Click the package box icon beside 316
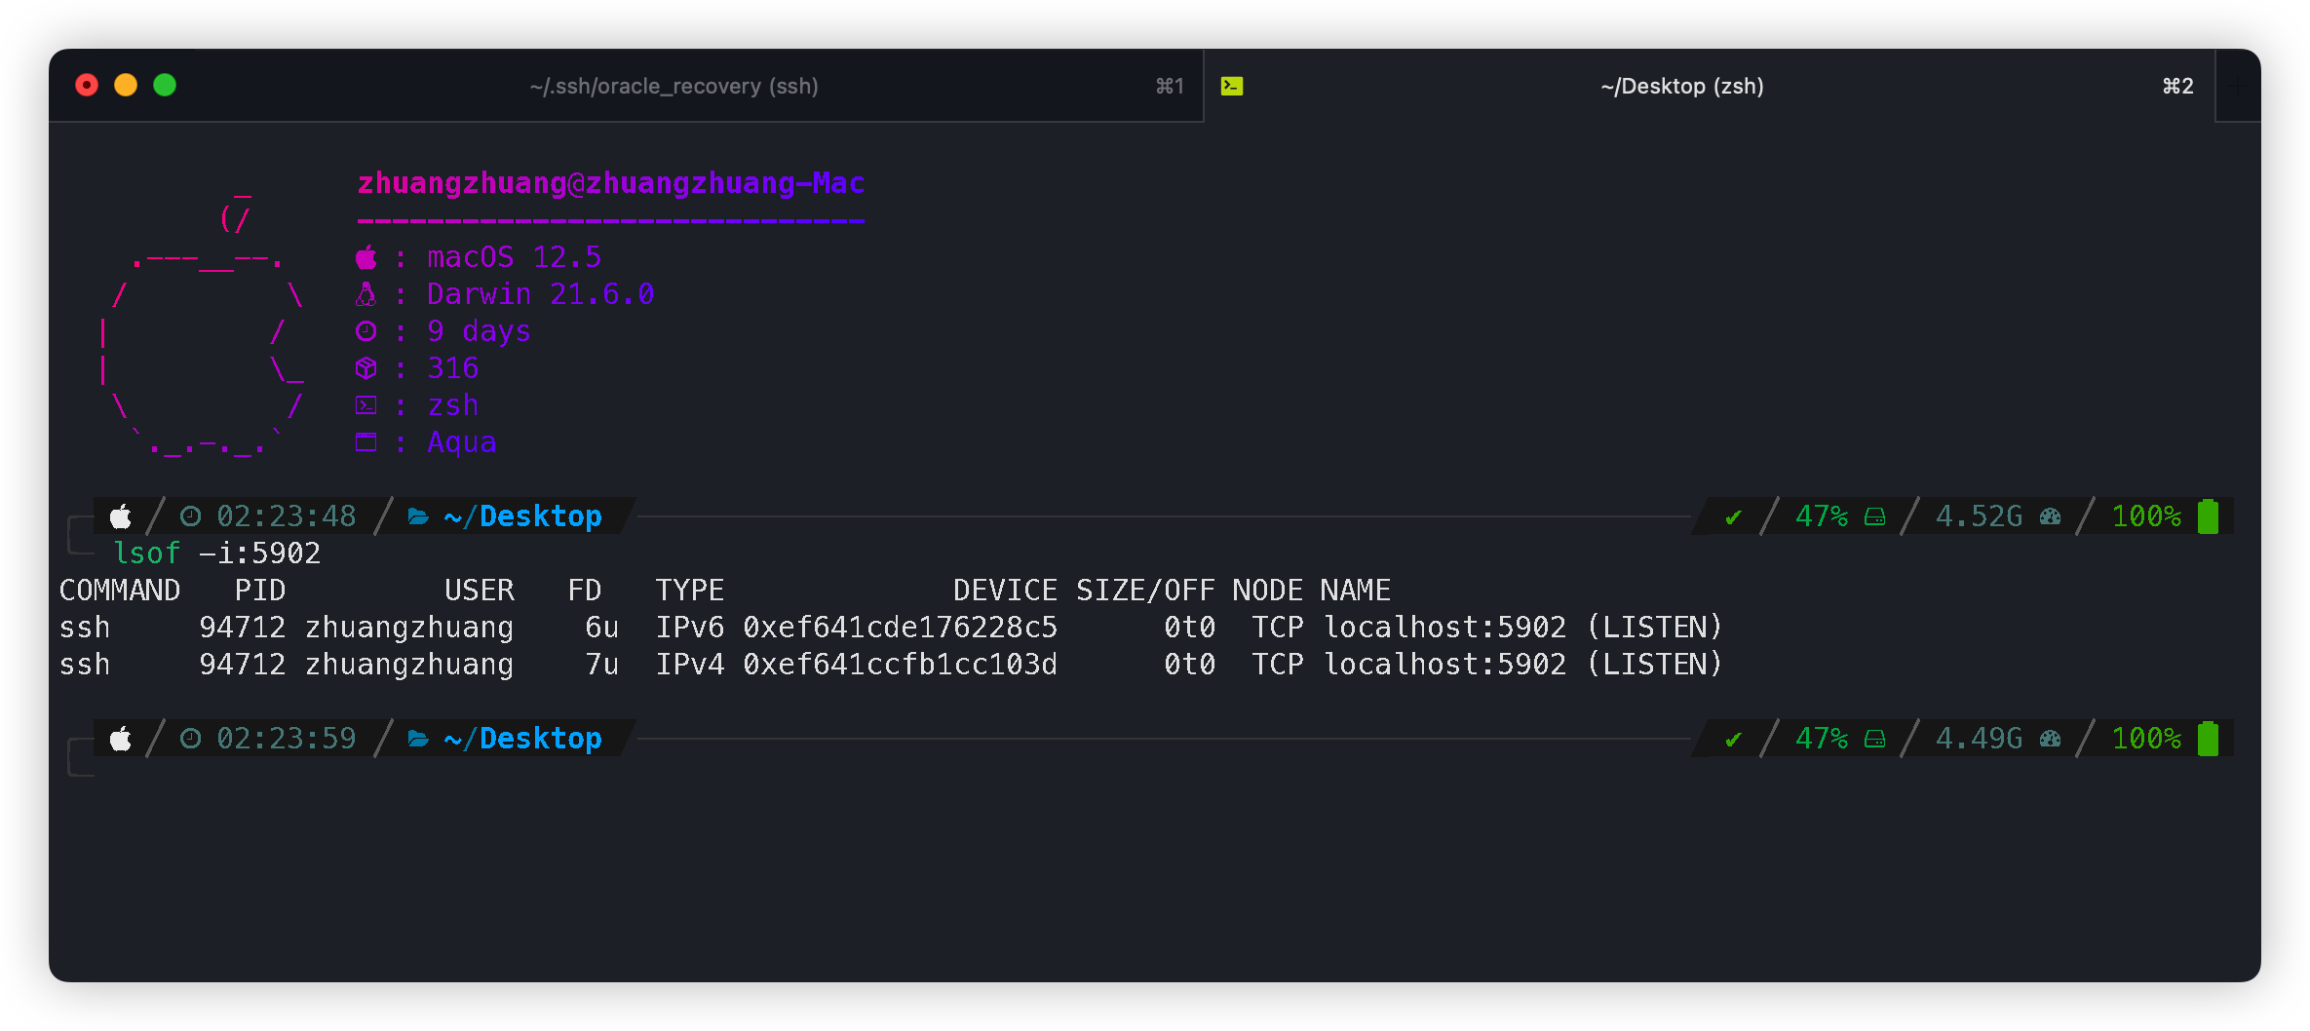The width and height of the screenshot is (2310, 1031). [x=366, y=368]
